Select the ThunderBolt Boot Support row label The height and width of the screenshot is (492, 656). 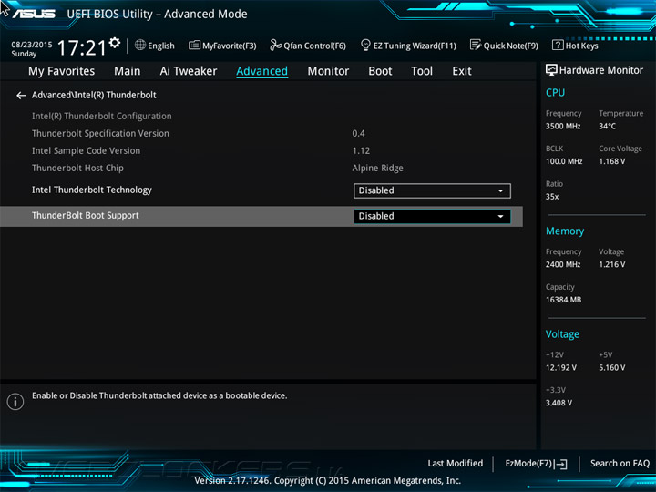click(86, 215)
